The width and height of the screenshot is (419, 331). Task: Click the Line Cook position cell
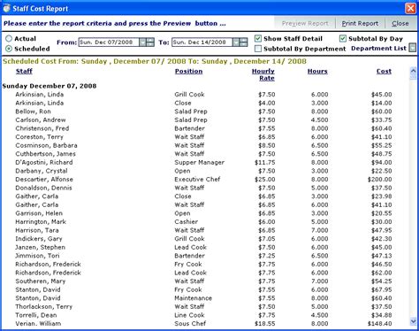(189, 315)
